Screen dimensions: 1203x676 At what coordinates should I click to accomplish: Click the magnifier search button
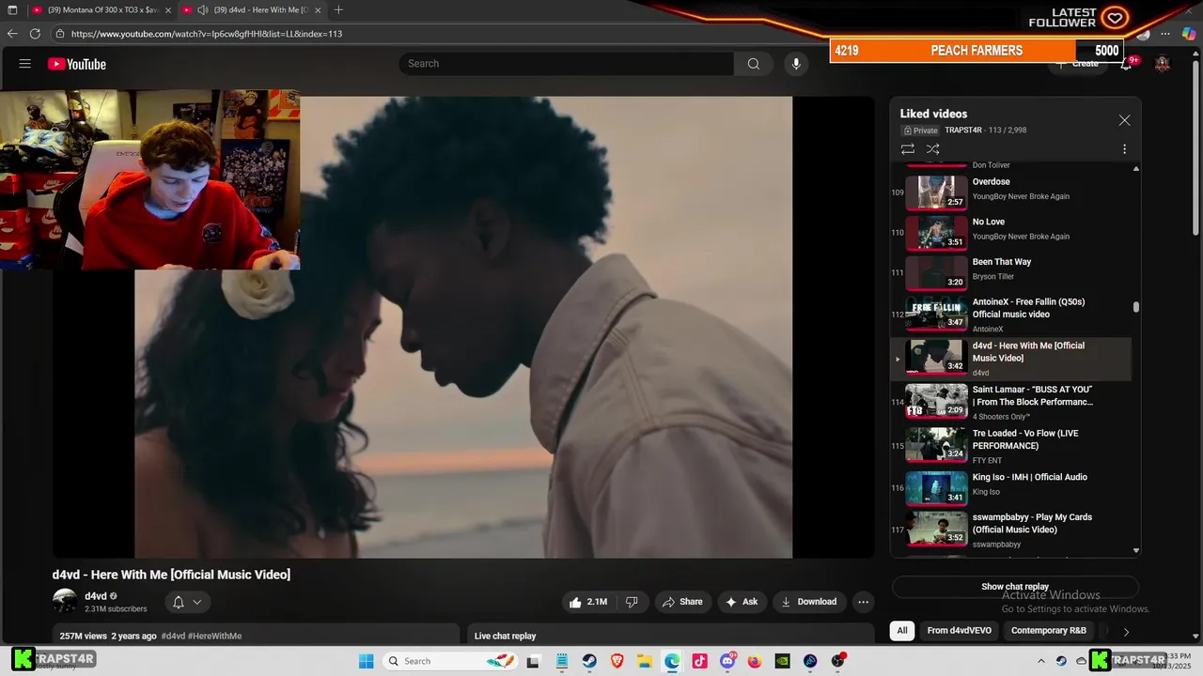coord(754,64)
